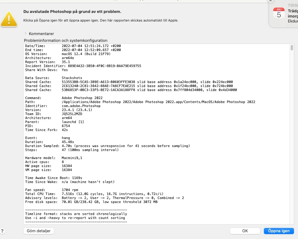
Task: Click Hardware model 'Macmini9,1'
Action: pyautogui.click(x=72, y=157)
